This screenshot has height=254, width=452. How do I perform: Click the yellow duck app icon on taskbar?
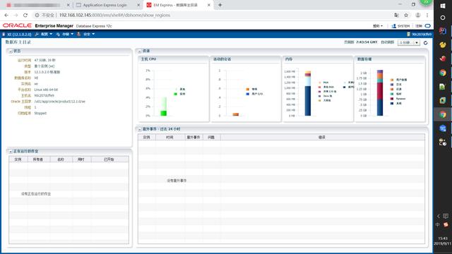[x=443, y=44]
